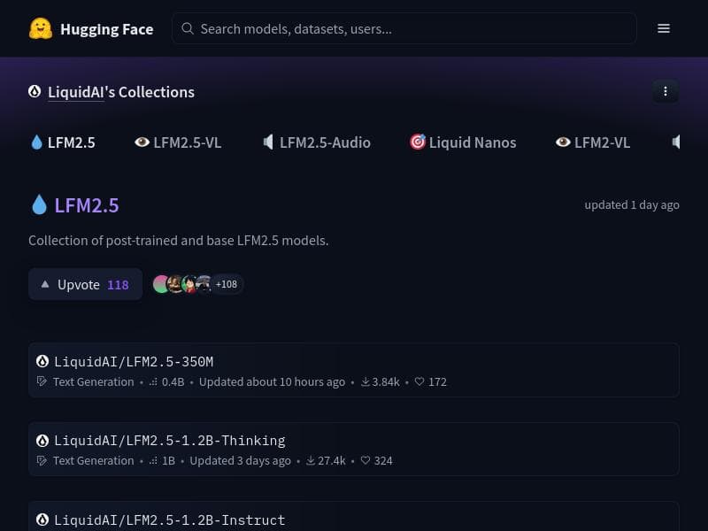Screen dimensions: 708x531
Task: Click the magnifier search icon
Action: (x=188, y=28)
